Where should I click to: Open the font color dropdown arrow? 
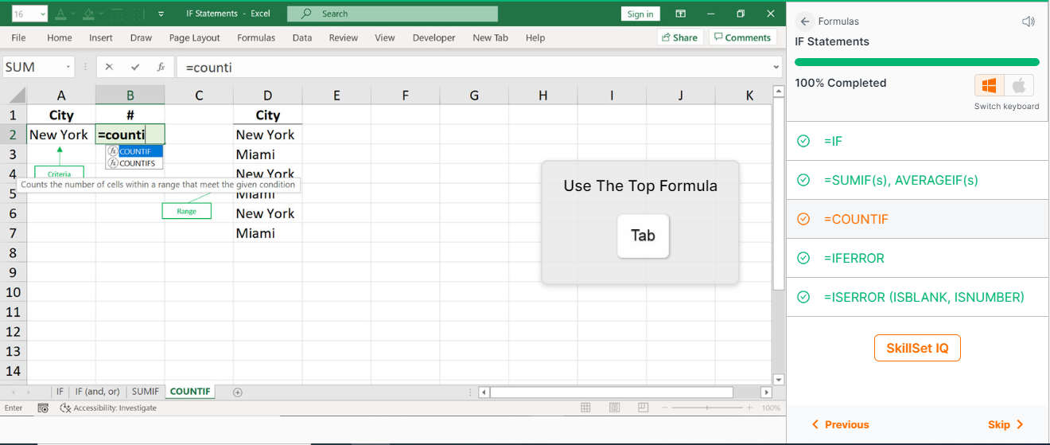click(72, 14)
